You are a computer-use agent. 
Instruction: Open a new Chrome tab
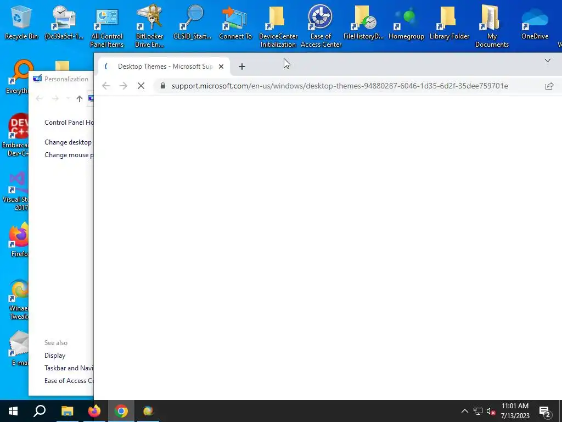[x=242, y=66]
